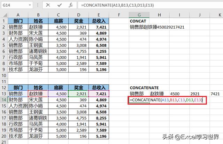The height and width of the screenshot is (144, 223).
Task: Select column H header
Action: point(159,15)
